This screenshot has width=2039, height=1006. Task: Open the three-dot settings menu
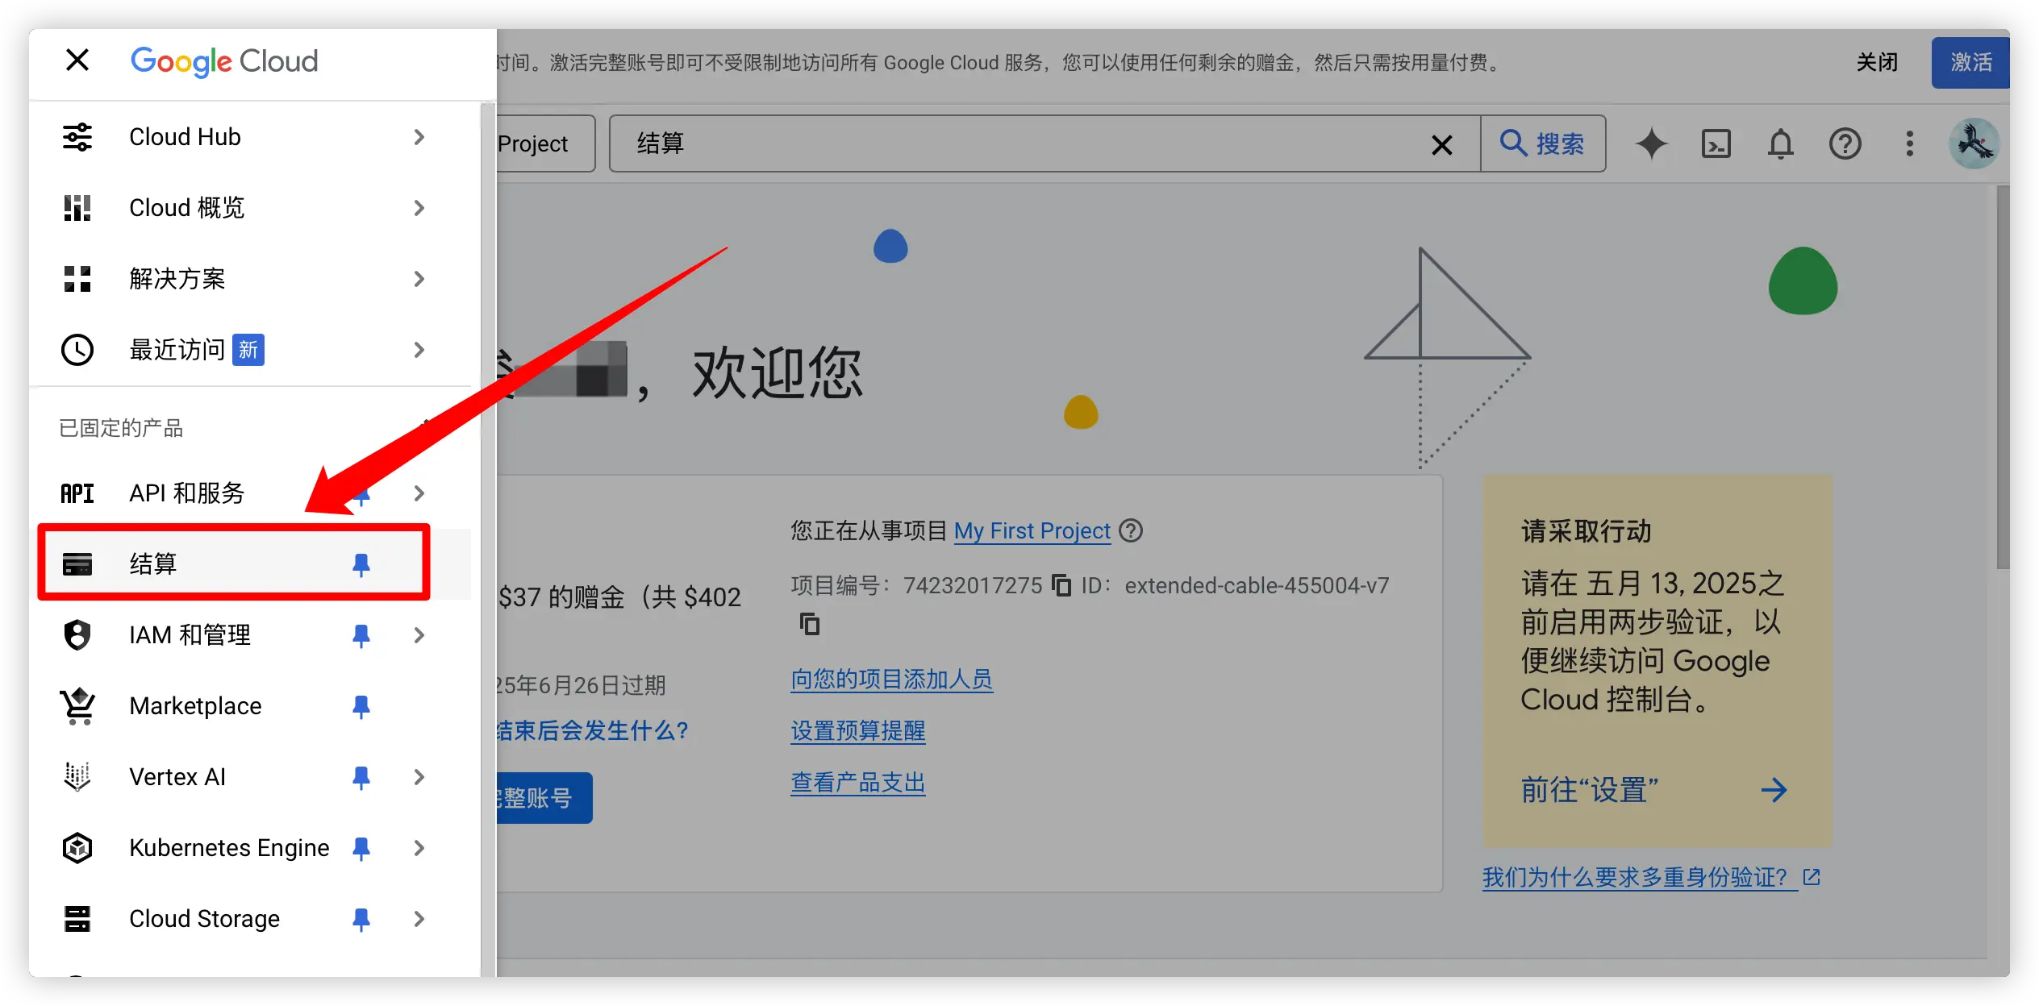tap(1909, 143)
